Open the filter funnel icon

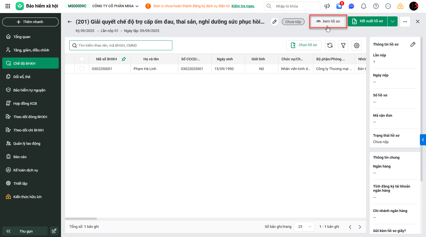(x=343, y=45)
